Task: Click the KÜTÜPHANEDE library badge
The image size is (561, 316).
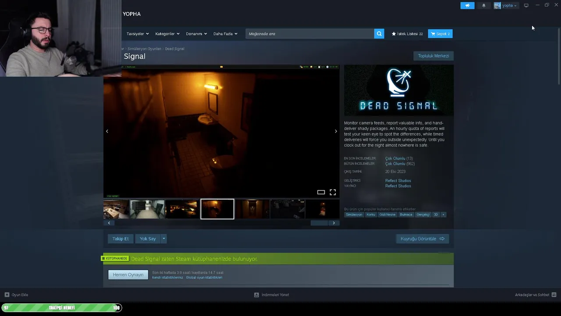Action: (116, 259)
